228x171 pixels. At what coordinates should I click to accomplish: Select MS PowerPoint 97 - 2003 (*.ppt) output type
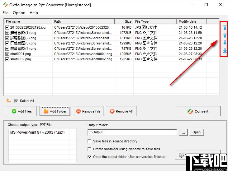pyautogui.click(x=37, y=132)
